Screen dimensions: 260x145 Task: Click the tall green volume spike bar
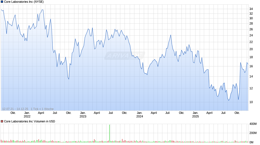coord(110,133)
